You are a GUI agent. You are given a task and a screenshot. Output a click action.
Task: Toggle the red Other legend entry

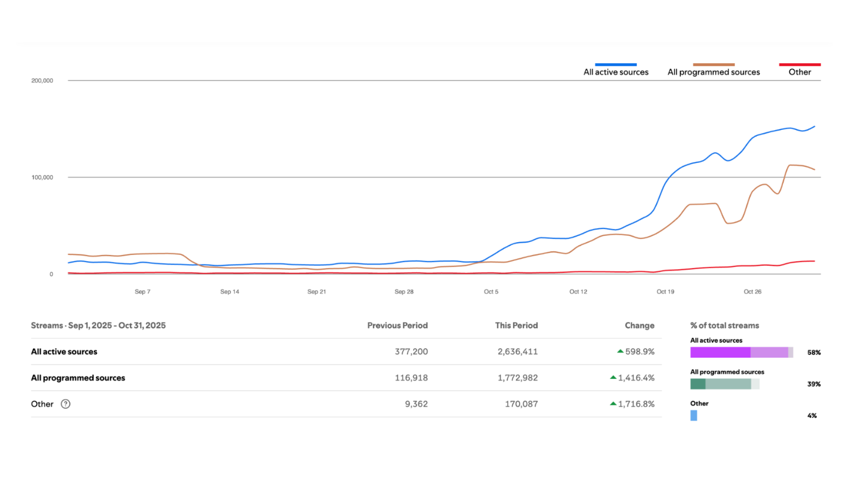(x=800, y=70)
